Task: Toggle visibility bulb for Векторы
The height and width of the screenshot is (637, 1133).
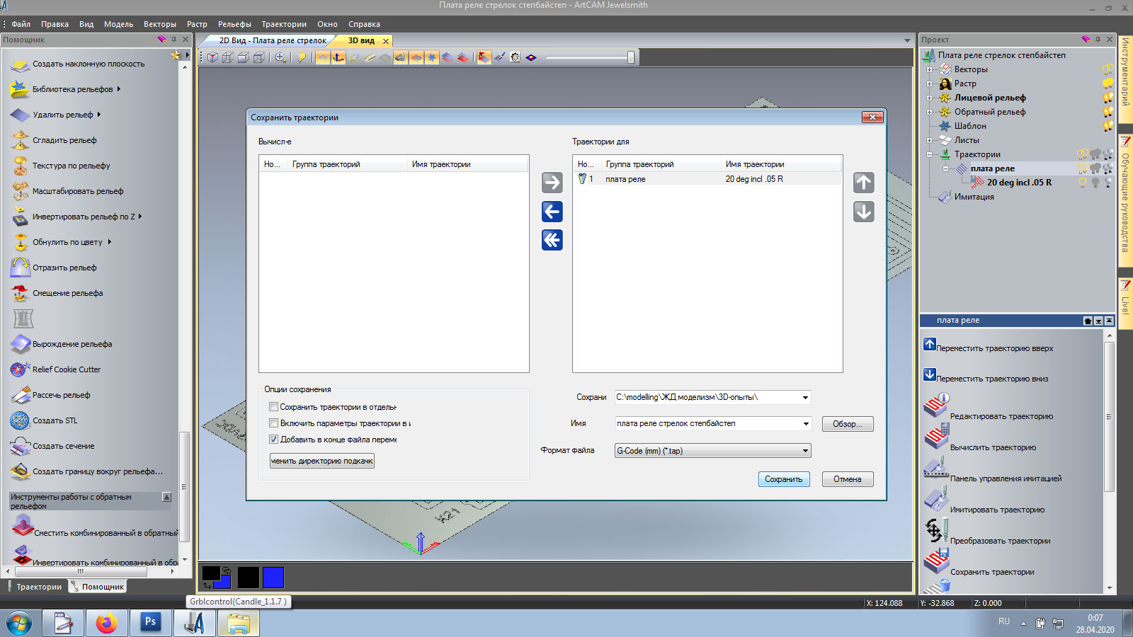Action: coord(1108,69)
